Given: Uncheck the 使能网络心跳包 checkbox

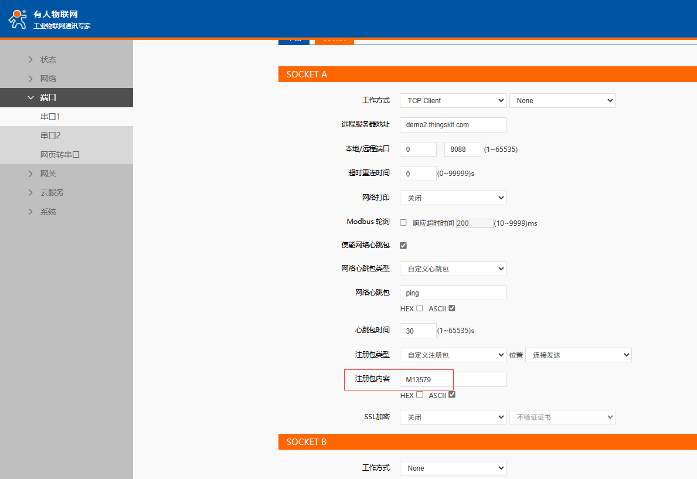Looking at the screenshot, I should point(403,245).
